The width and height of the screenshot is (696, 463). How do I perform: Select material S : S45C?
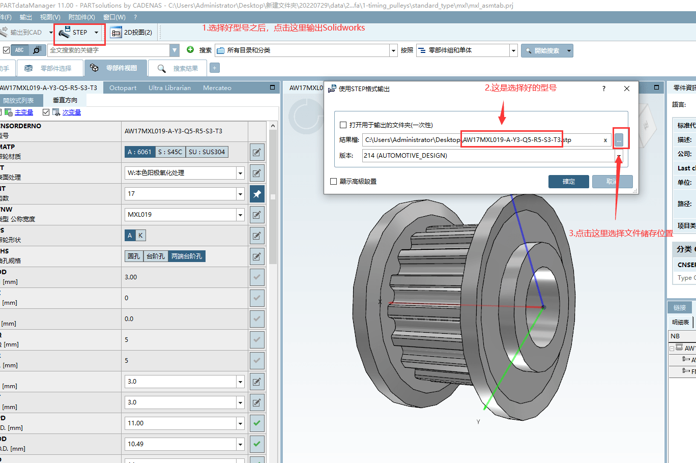[170, 152]
